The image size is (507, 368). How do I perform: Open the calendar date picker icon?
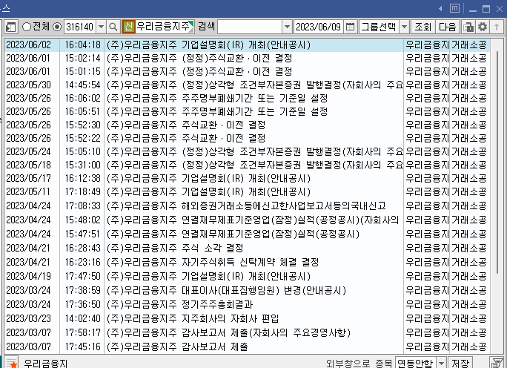[x=350, y=27]
